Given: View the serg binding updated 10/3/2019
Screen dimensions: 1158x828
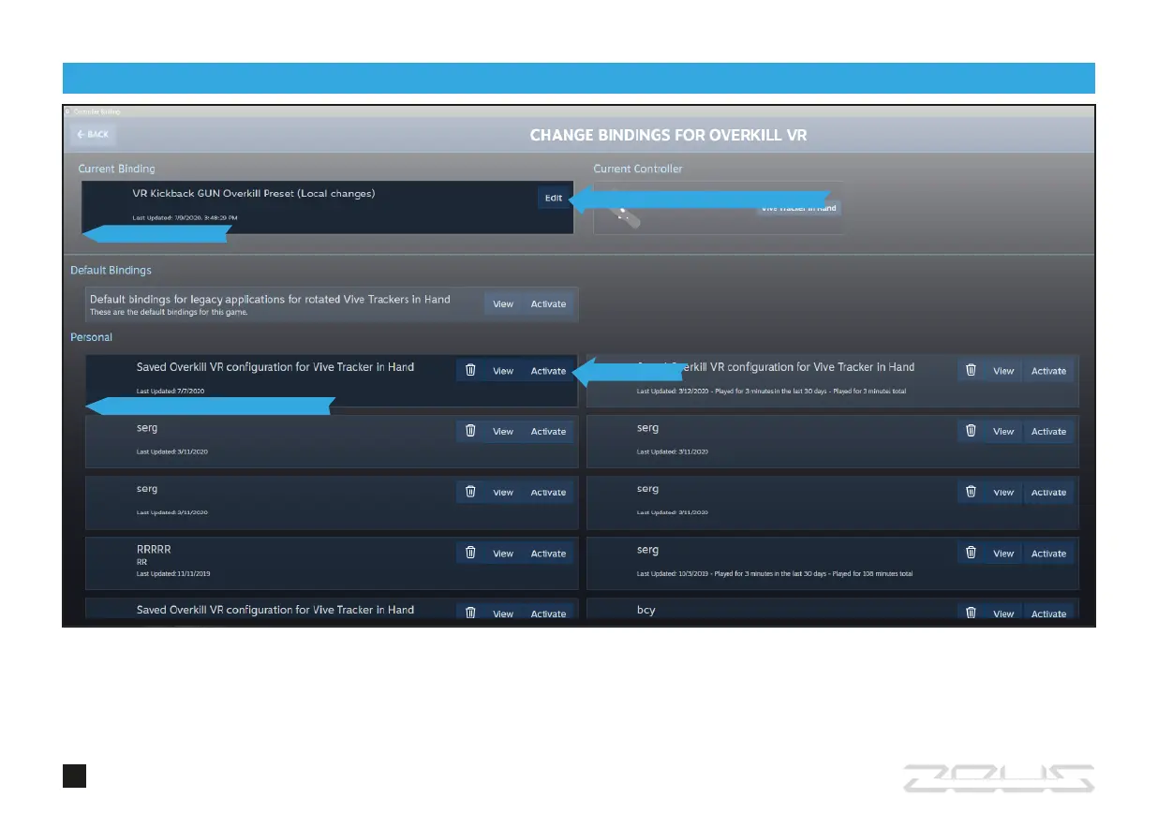Looking at the screenshot, I should click(1003, 553).
